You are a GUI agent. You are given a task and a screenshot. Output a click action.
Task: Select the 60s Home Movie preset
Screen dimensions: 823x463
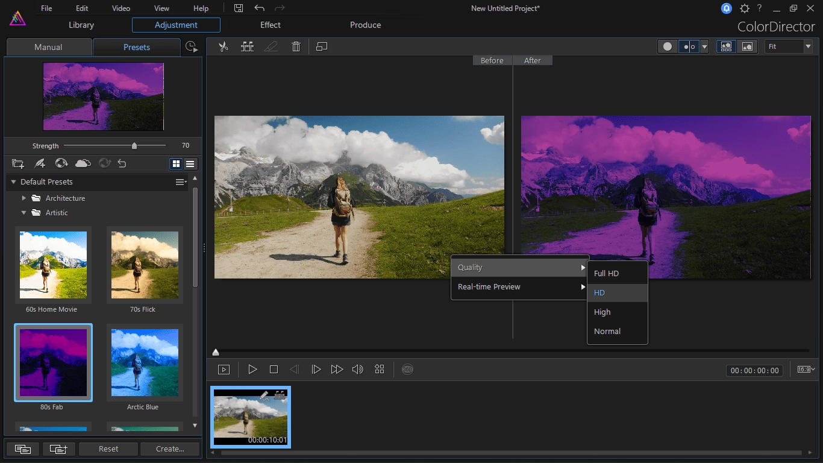tap(53, 265)
